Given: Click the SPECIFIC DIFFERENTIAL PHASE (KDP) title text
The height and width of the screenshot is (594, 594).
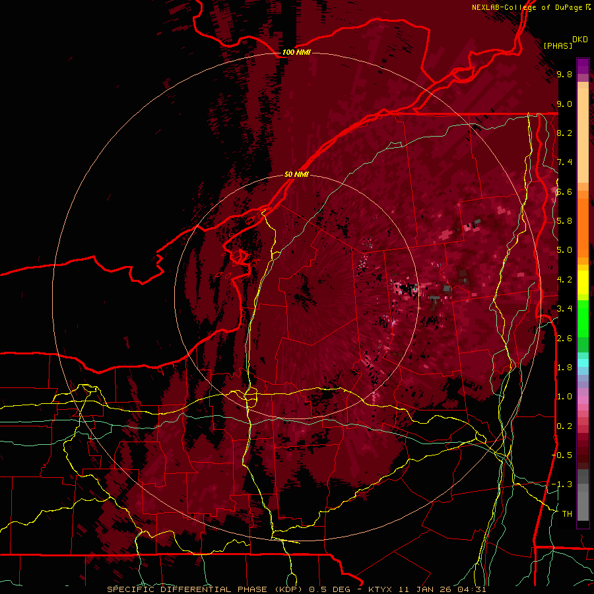Looking at the screenshot, I should (x=205, y=589).
